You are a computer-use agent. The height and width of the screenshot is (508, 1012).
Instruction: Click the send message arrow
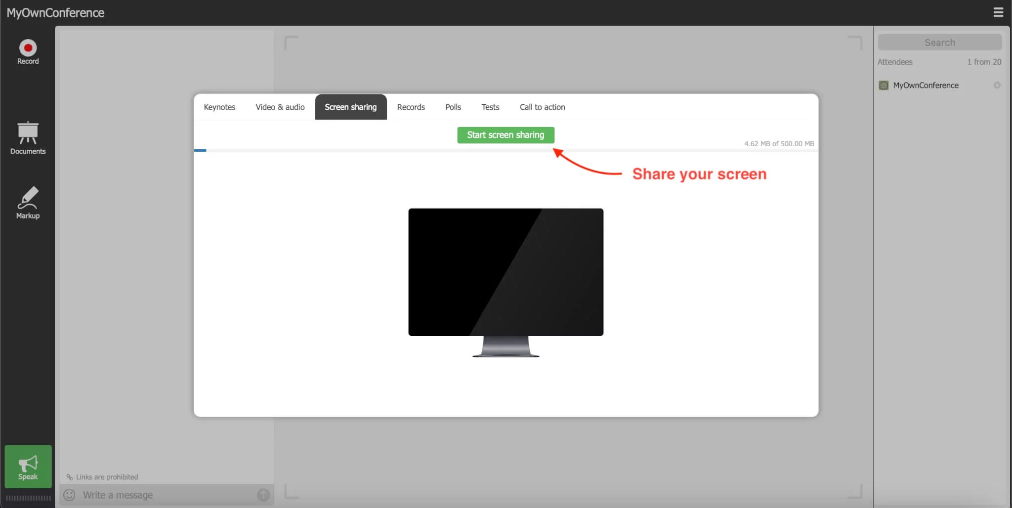[263, 495]
